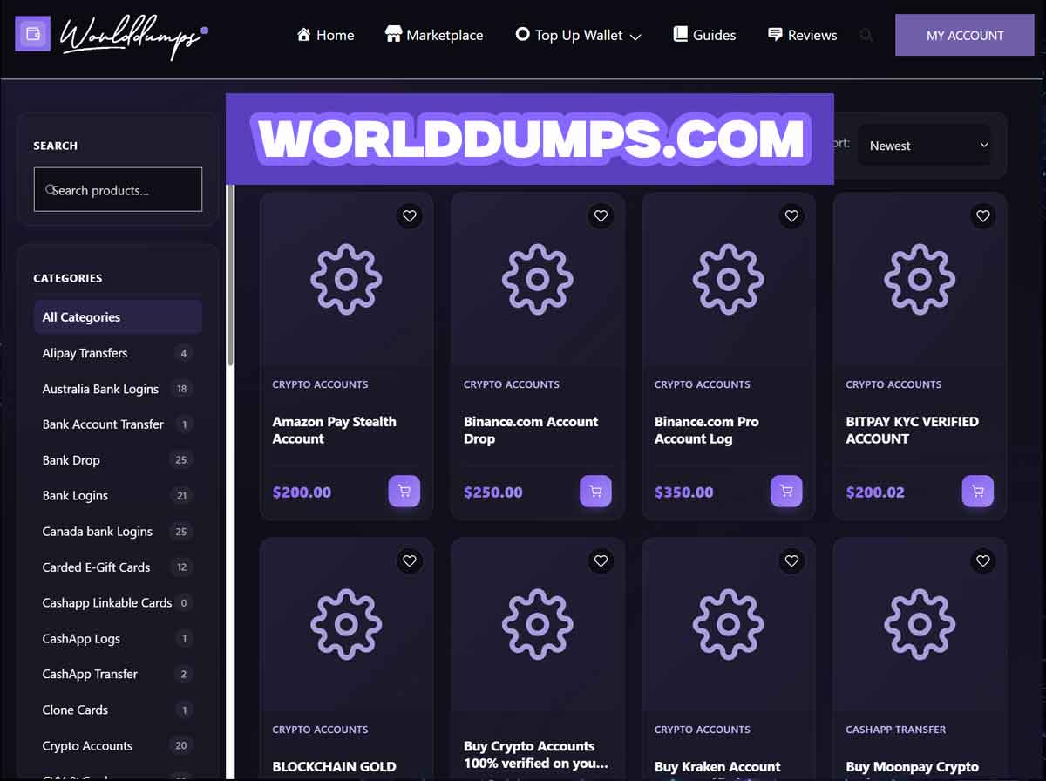Select the Australia Bank Logins category
Screen dimensions: 1046x781
click(x=118, y=389)
